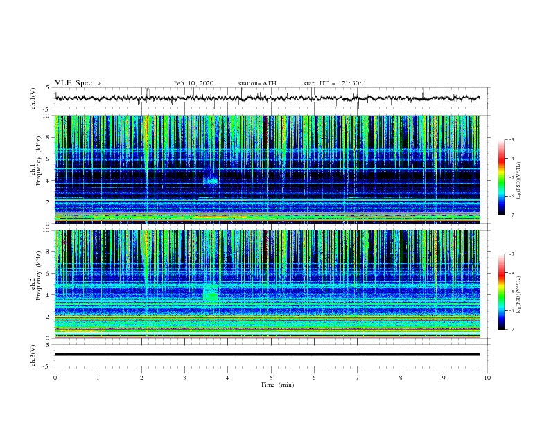Click the "2" kHz tick on ch.1 frequency axis

pyautogui.click(x=49, y=202)
